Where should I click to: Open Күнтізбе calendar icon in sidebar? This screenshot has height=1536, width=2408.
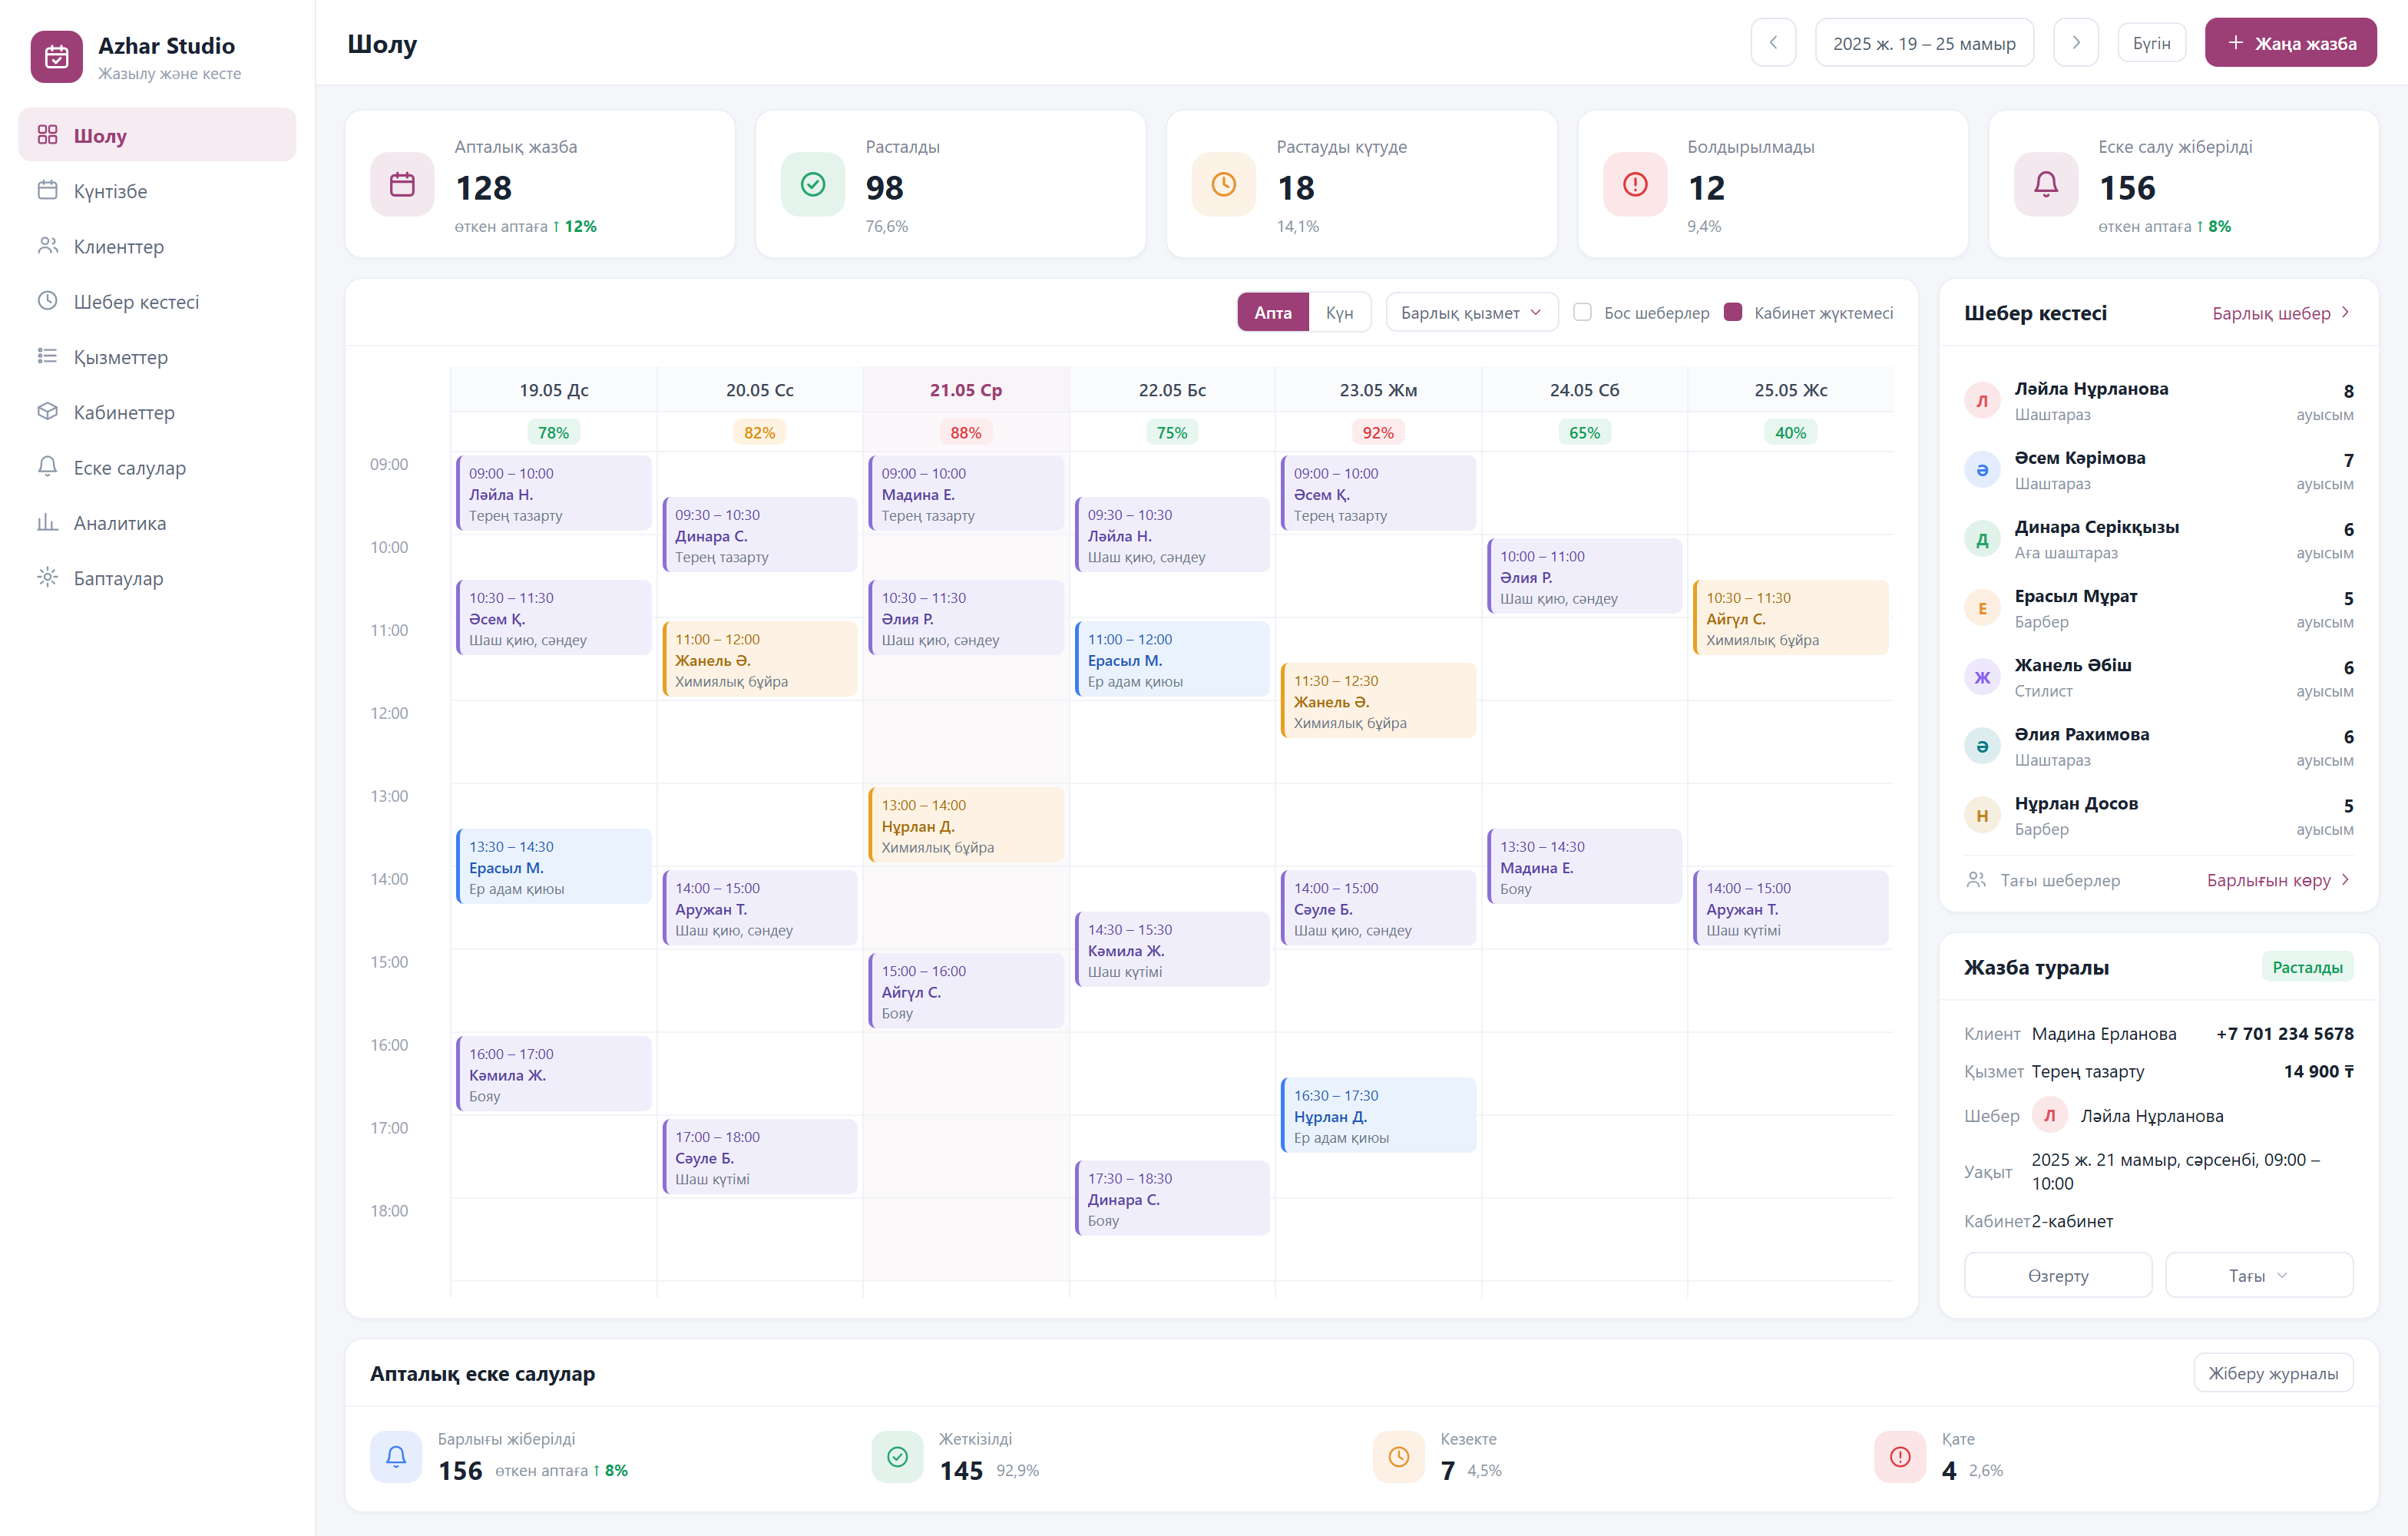click(47, 190)
